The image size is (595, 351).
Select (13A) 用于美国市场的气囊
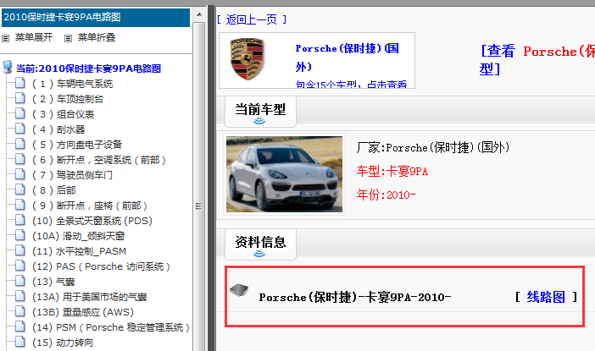90,297
